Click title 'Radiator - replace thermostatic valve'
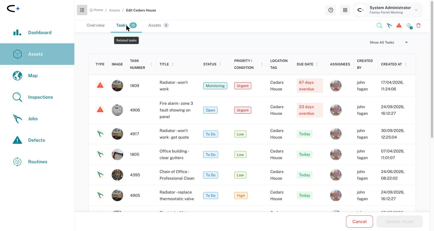The height and width of the screenshot is (231, 434). 177,195
